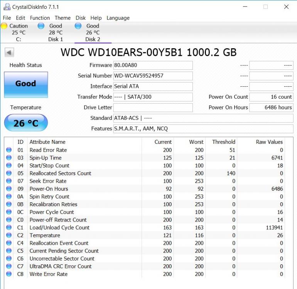The width and height of the screenshot is (297, 289).
Task: Click status icon for Recalibration Retries row
Action: point(9,204)
